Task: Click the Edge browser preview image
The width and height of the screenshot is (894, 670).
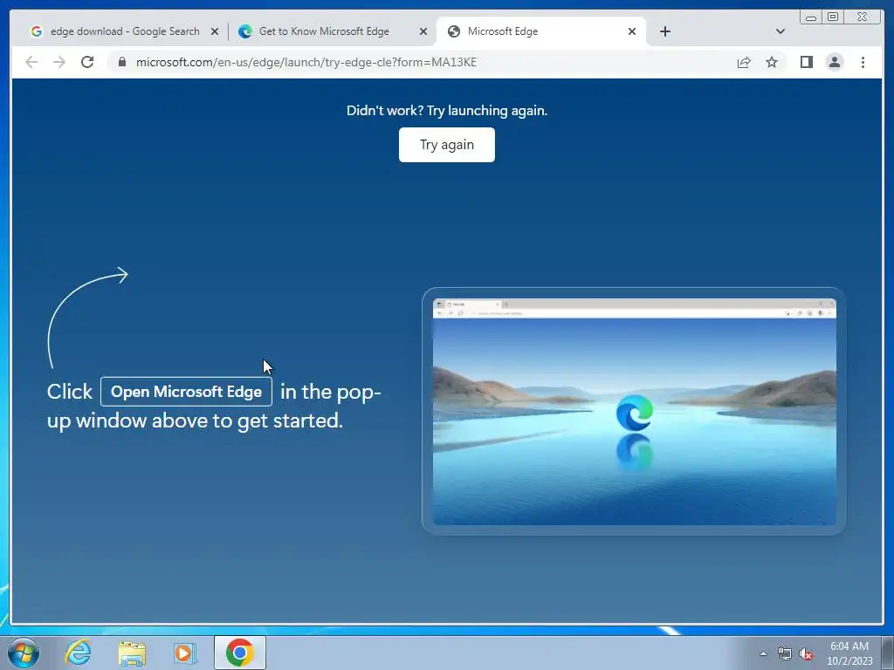Action: click(634, 412)
